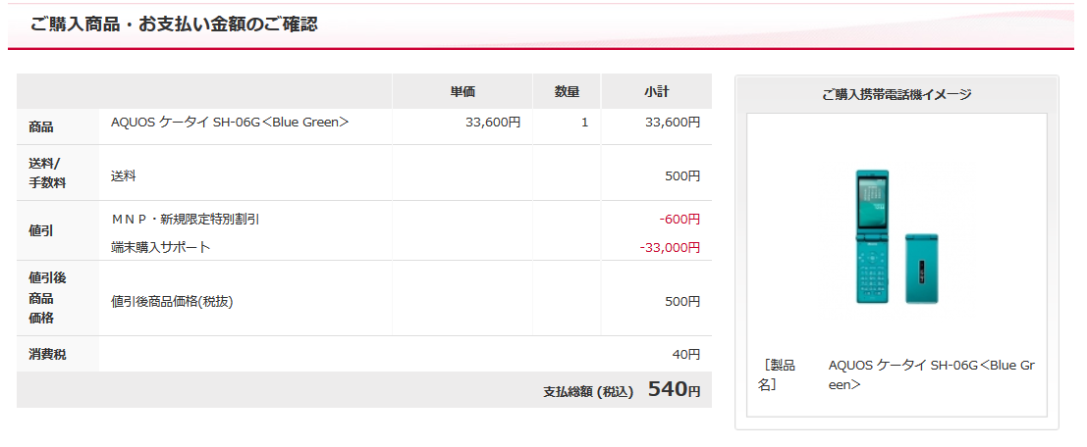This screenshot has width=1087, height=447.
Task: Click the product name caption under phone image
Action: click(897, 375)
